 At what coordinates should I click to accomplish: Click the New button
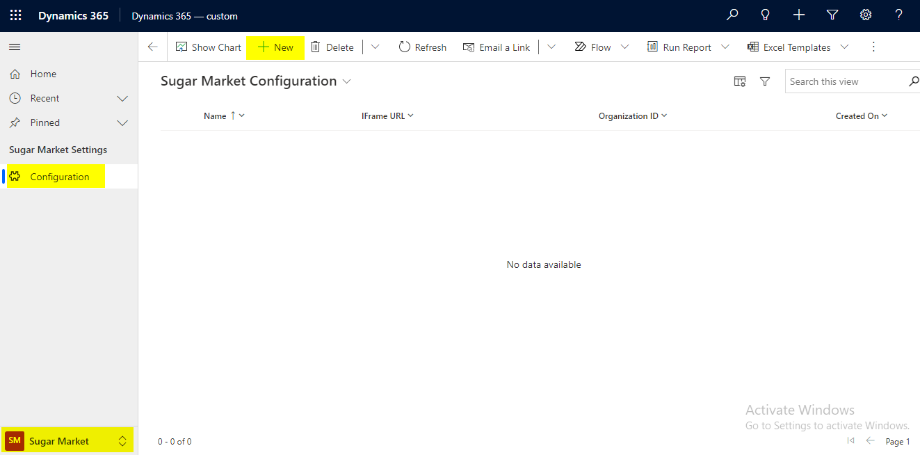click(x=275, y=47)
